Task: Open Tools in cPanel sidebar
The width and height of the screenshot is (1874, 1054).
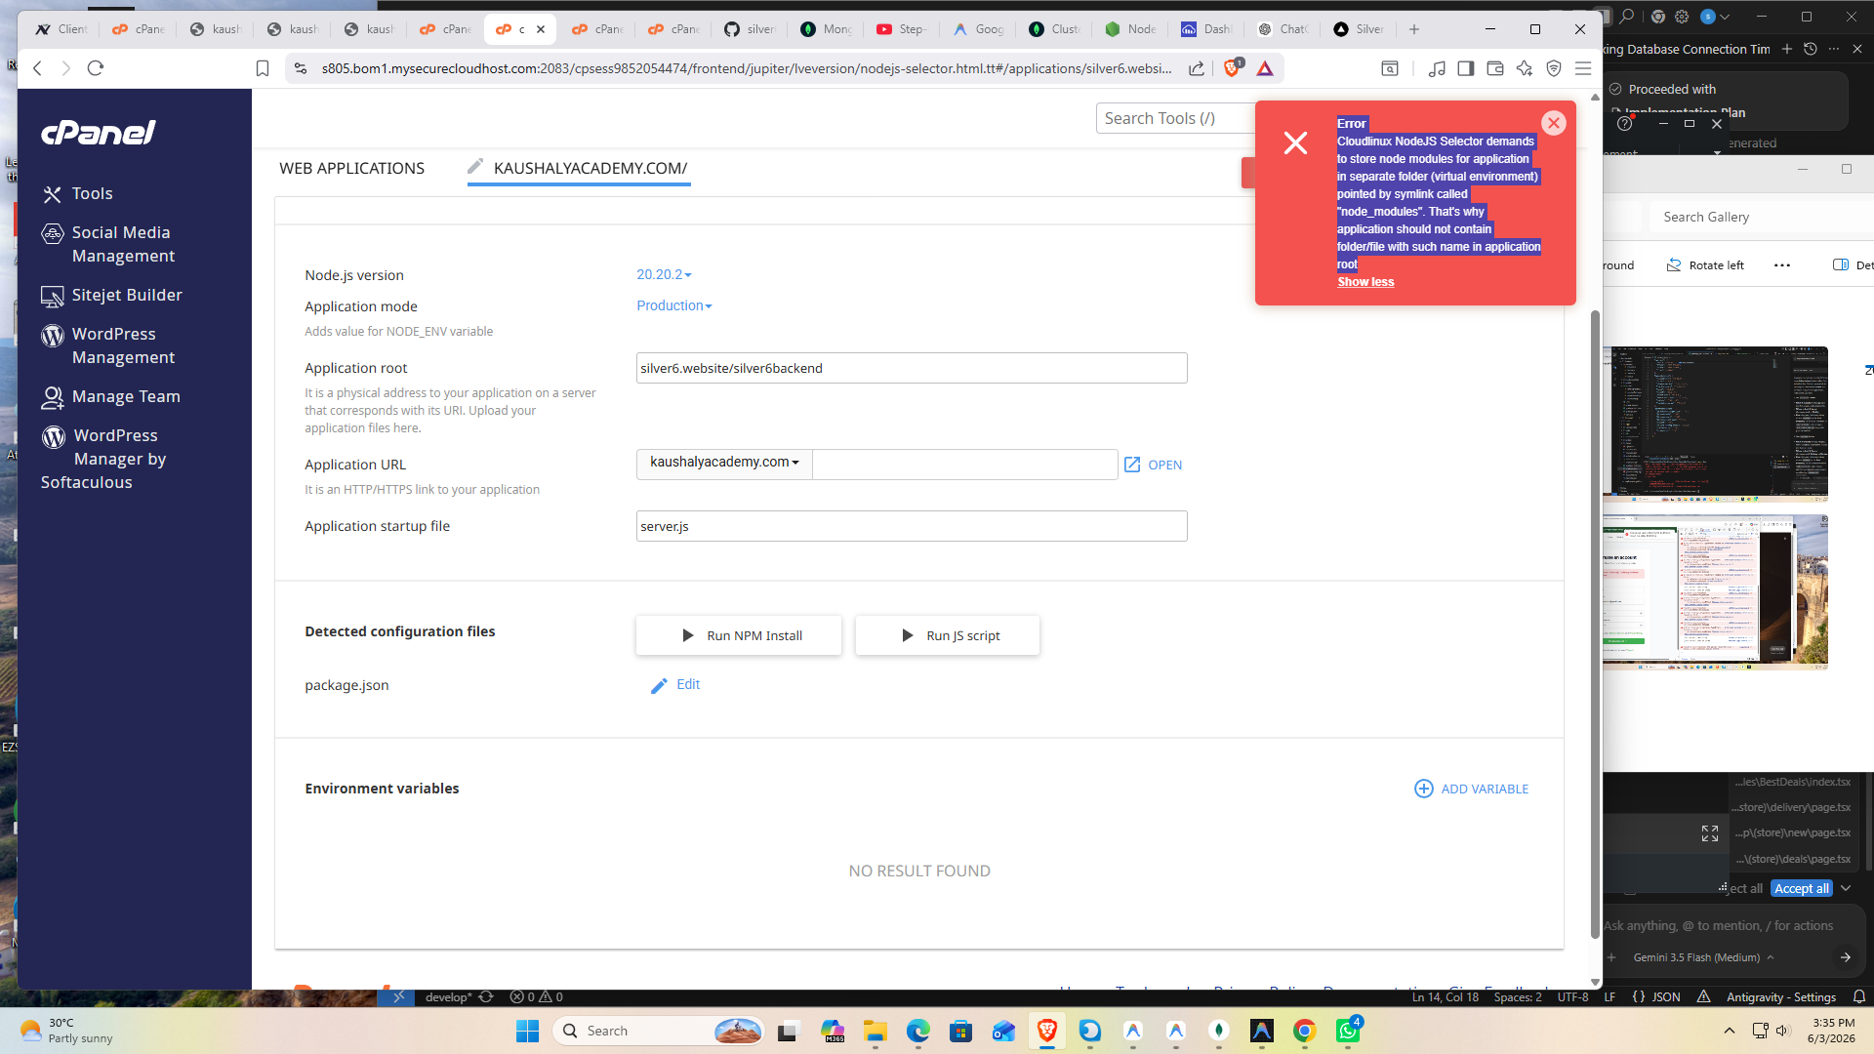Action: click(92, 193)
